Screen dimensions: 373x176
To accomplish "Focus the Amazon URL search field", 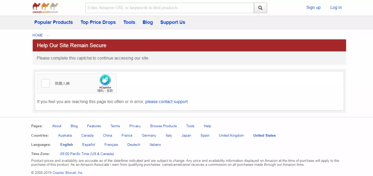I will [x=170, y=8].
